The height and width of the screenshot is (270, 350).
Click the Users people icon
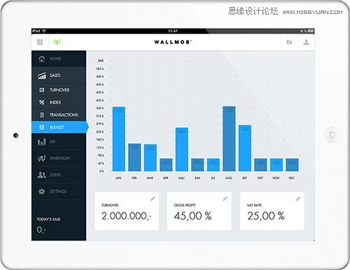[x=41, y=175]
